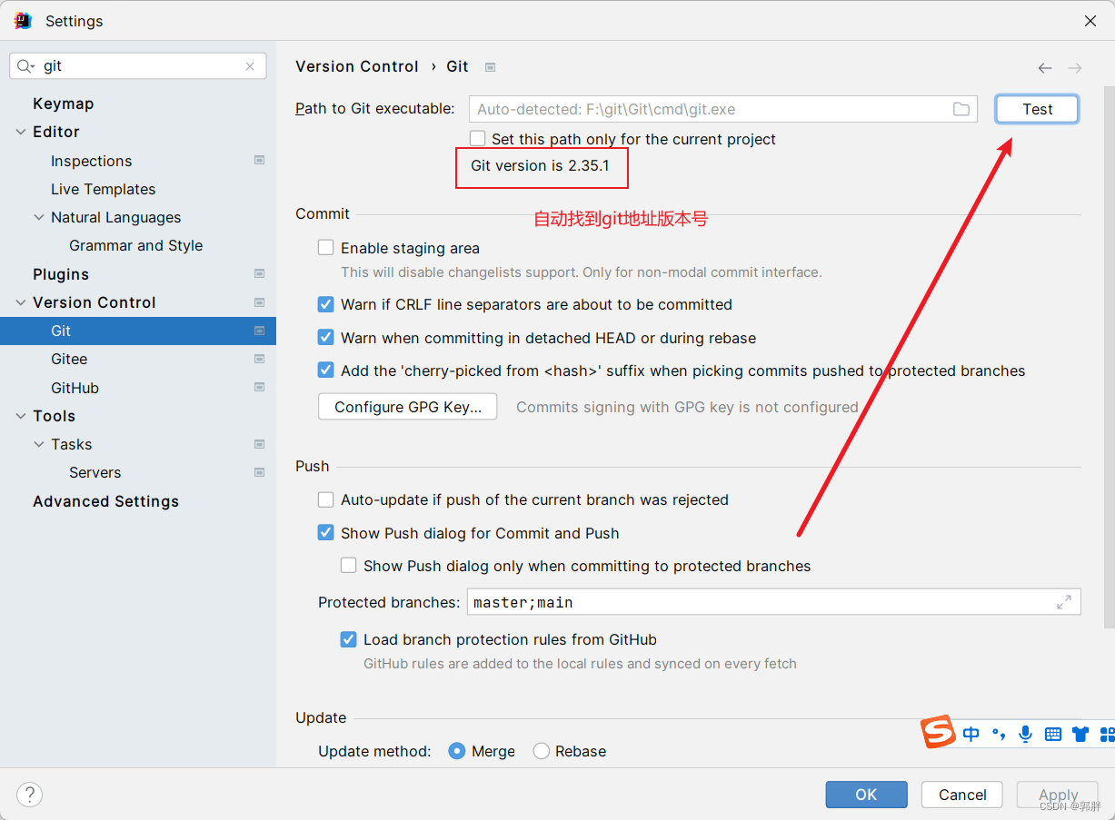Open the help question mark button
Viewport: 1115px width, 820px height.
click(30, 795)
